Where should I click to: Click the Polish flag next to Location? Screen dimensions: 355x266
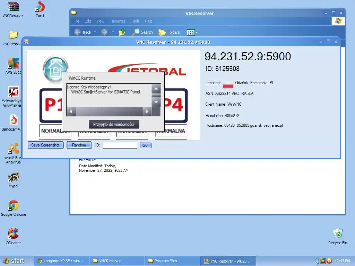tap(228, 85)
